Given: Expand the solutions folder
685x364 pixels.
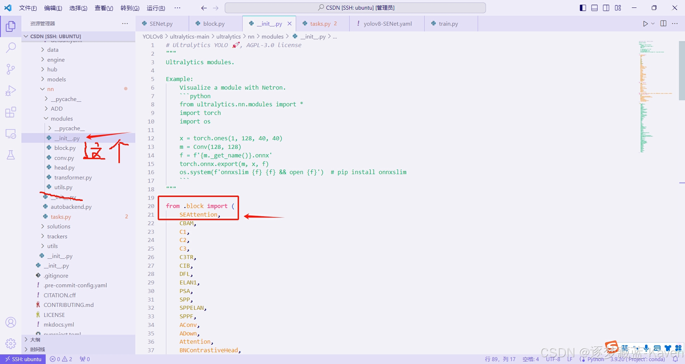Looking at the screenshot, I should pyautogui.click(x=78, y=226).
